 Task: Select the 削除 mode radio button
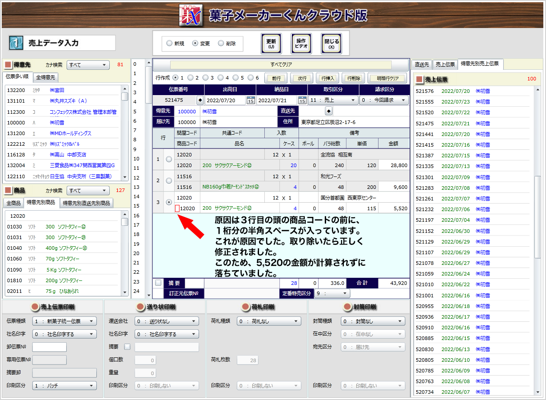pos(221,44)
